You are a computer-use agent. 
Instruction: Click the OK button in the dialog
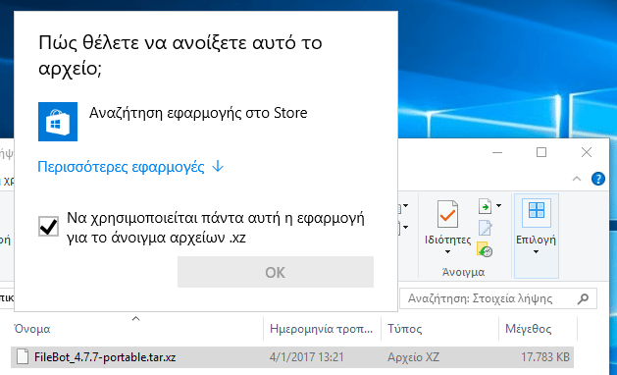coord(276,272)
